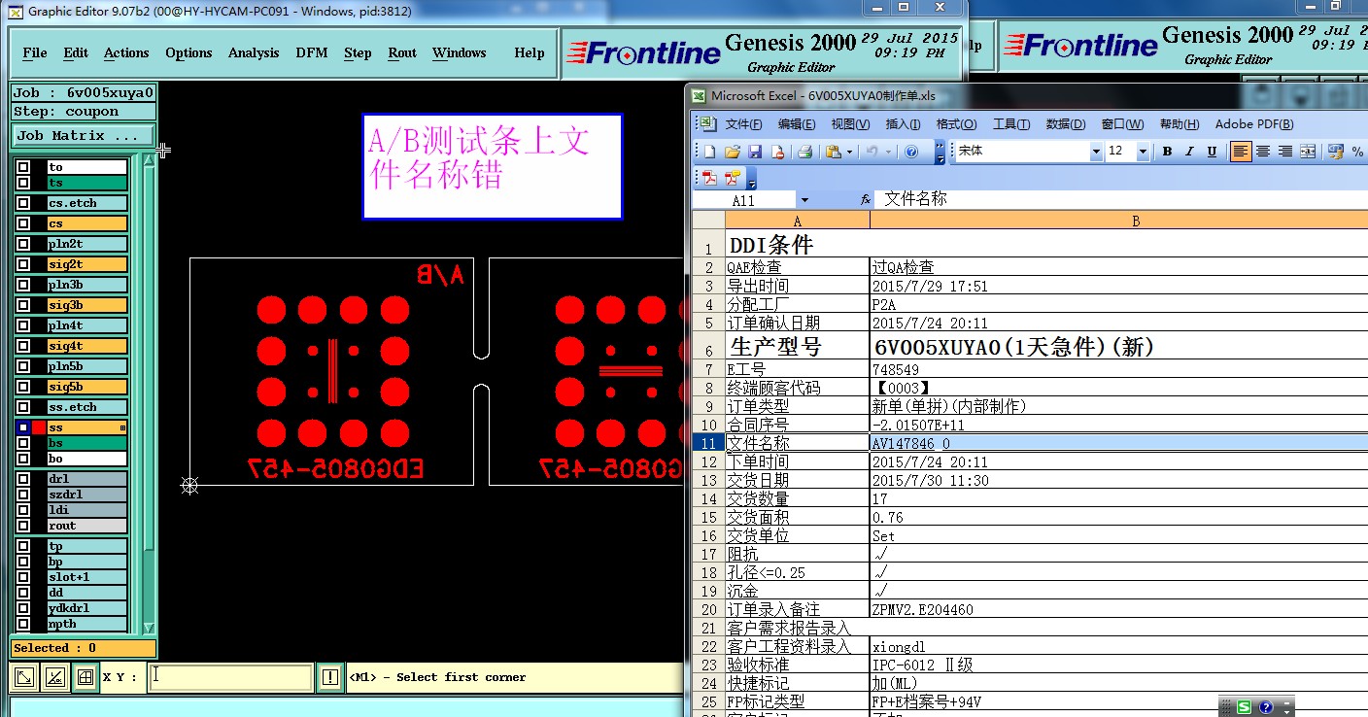Click Merge and Center icon in Excel
This screenshot has width=1368, height=717.
click(1308, 152)
